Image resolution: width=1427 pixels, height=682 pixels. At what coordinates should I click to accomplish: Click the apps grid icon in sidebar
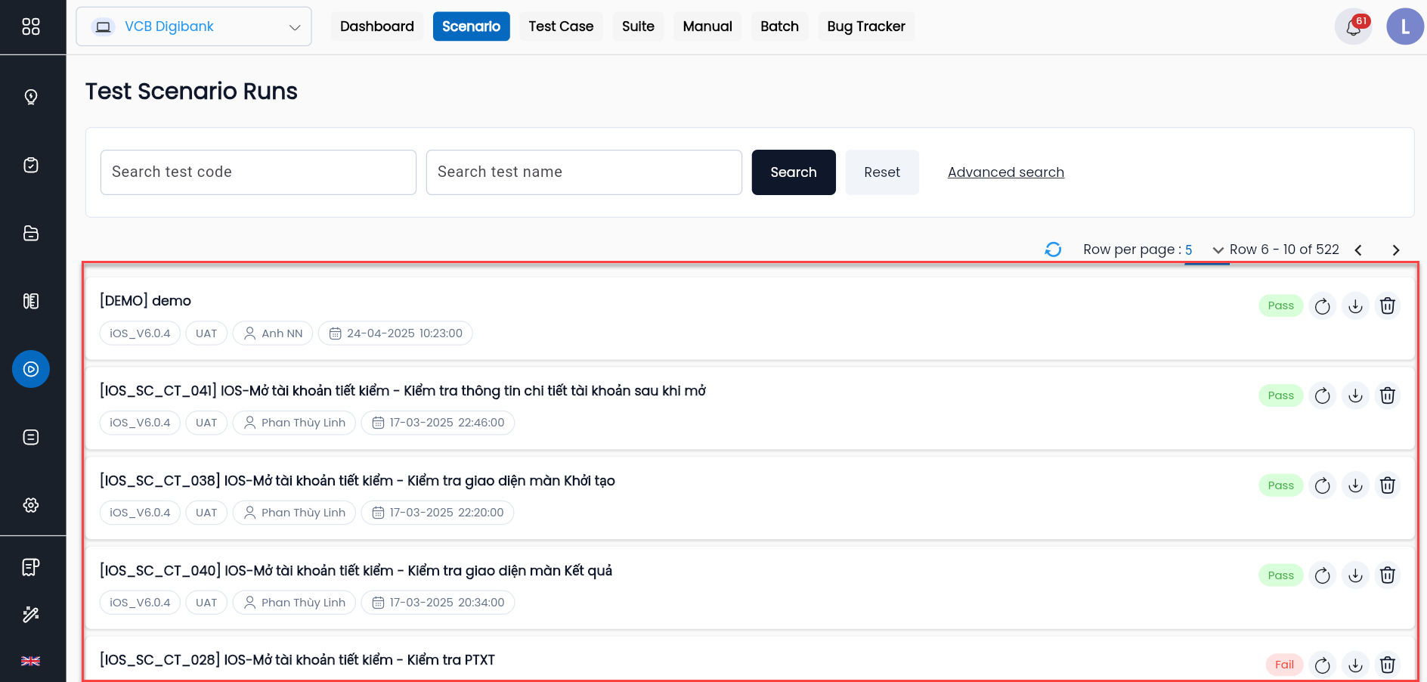(x=31, y=27)
